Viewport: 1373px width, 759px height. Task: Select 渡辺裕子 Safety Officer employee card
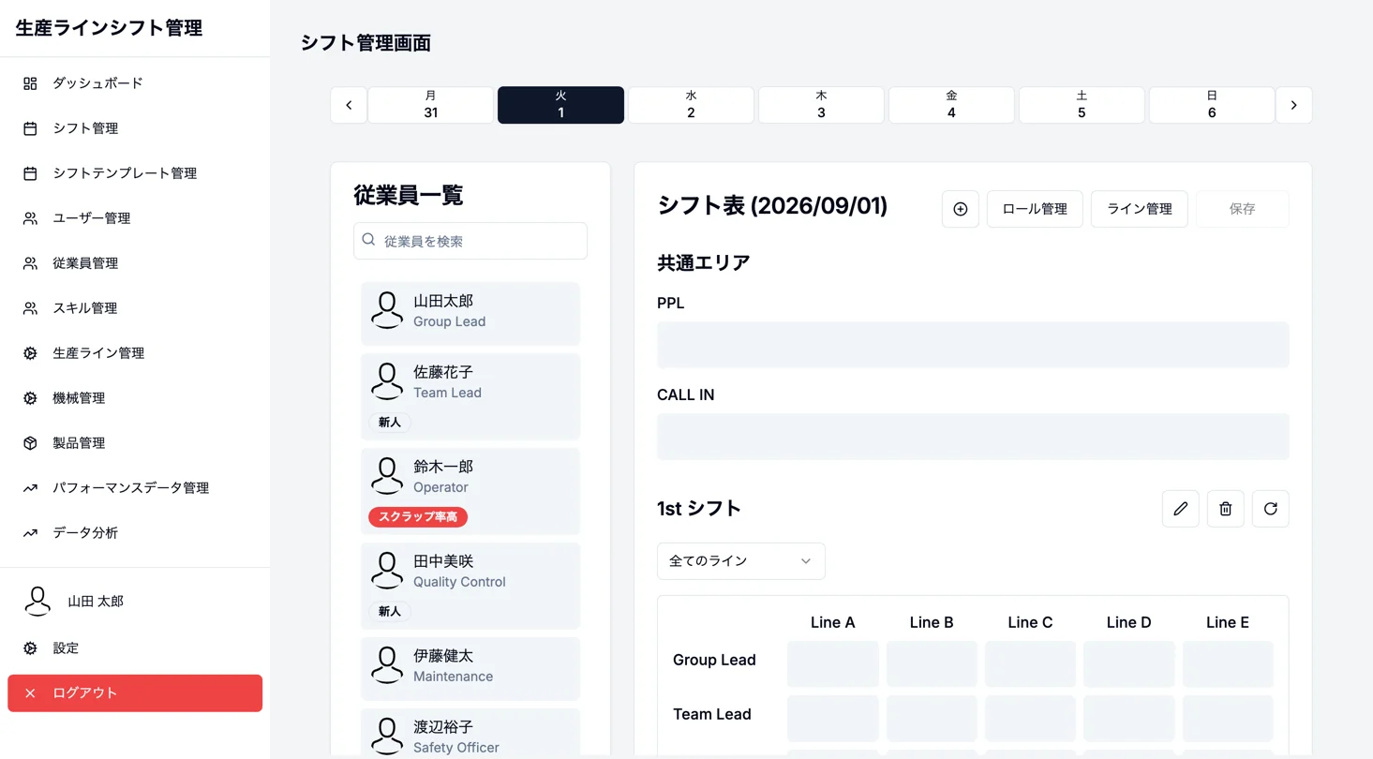470,734
